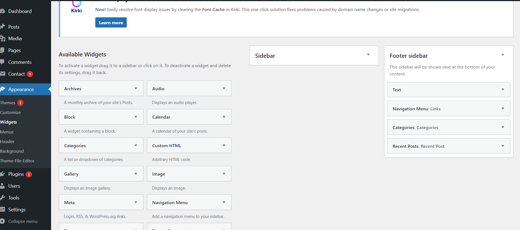Expand the Custom HTML widget dropdown

[224, 146]
